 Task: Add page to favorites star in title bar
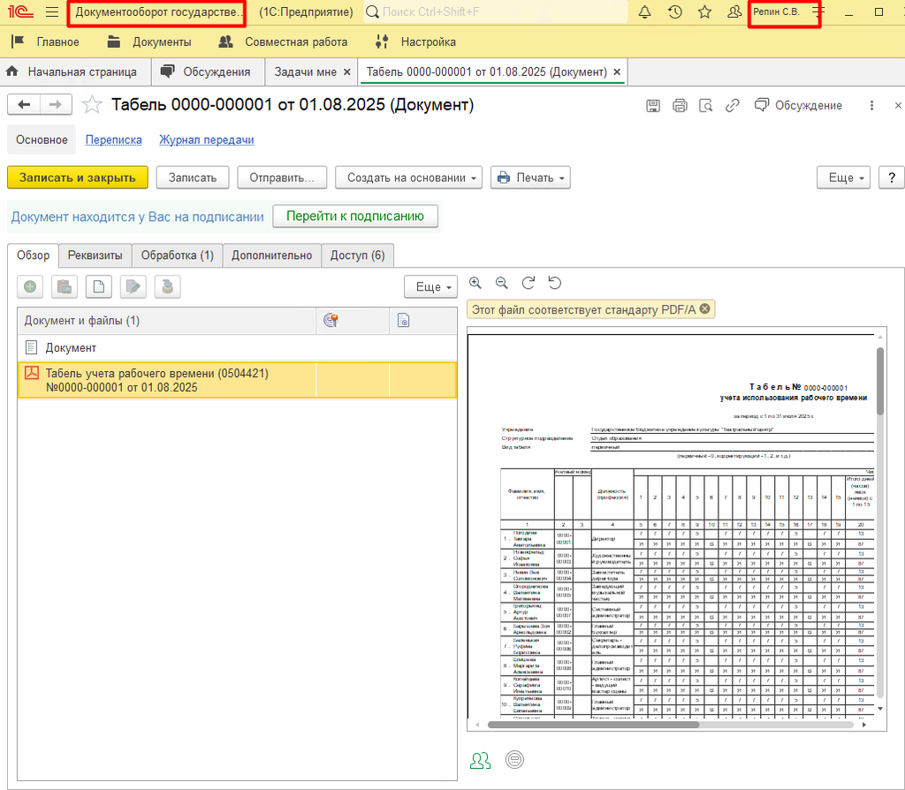[x=704, y=12]
